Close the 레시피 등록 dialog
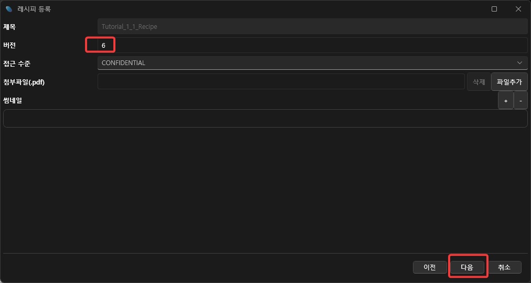This screenshot has height=283, width=531. click(x=518, y=9)
